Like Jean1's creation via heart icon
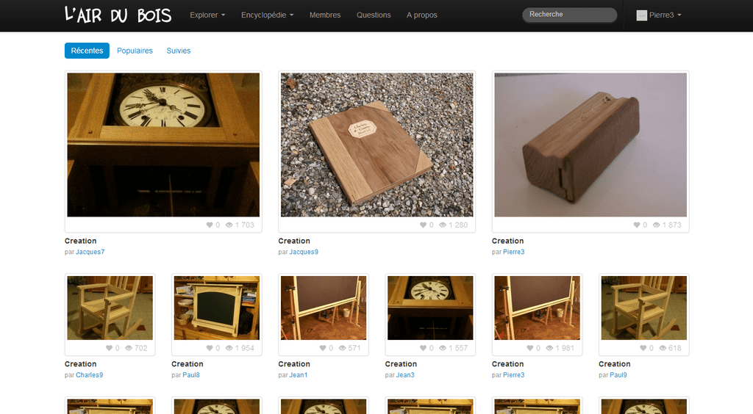The width and height of the screenshot is (753, 414). 323,348
